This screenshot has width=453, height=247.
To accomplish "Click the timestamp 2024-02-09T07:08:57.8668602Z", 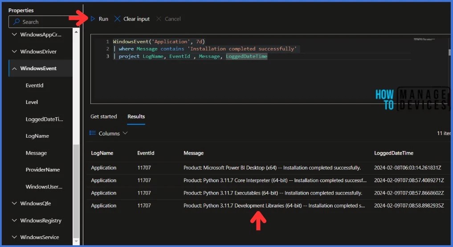I will point(409,193).
